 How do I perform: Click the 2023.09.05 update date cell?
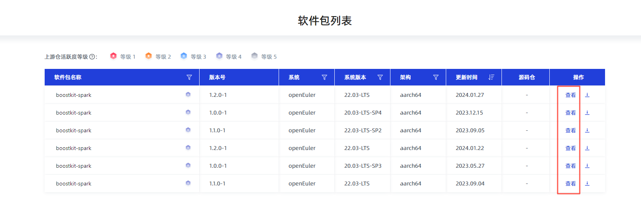(x=470, y=130)
